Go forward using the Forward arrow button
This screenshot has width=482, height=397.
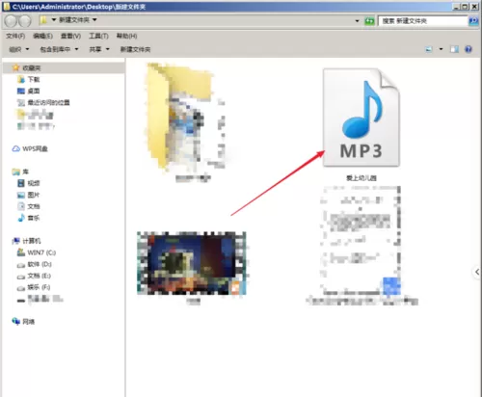coord(25,21)
